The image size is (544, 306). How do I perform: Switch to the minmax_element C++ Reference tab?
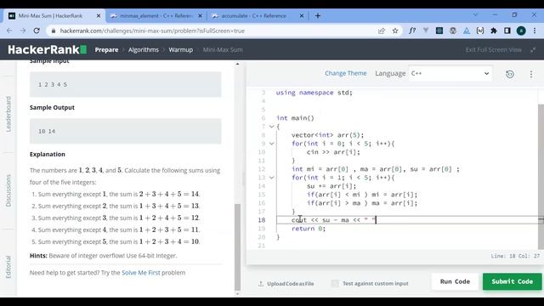click(156, 15)
